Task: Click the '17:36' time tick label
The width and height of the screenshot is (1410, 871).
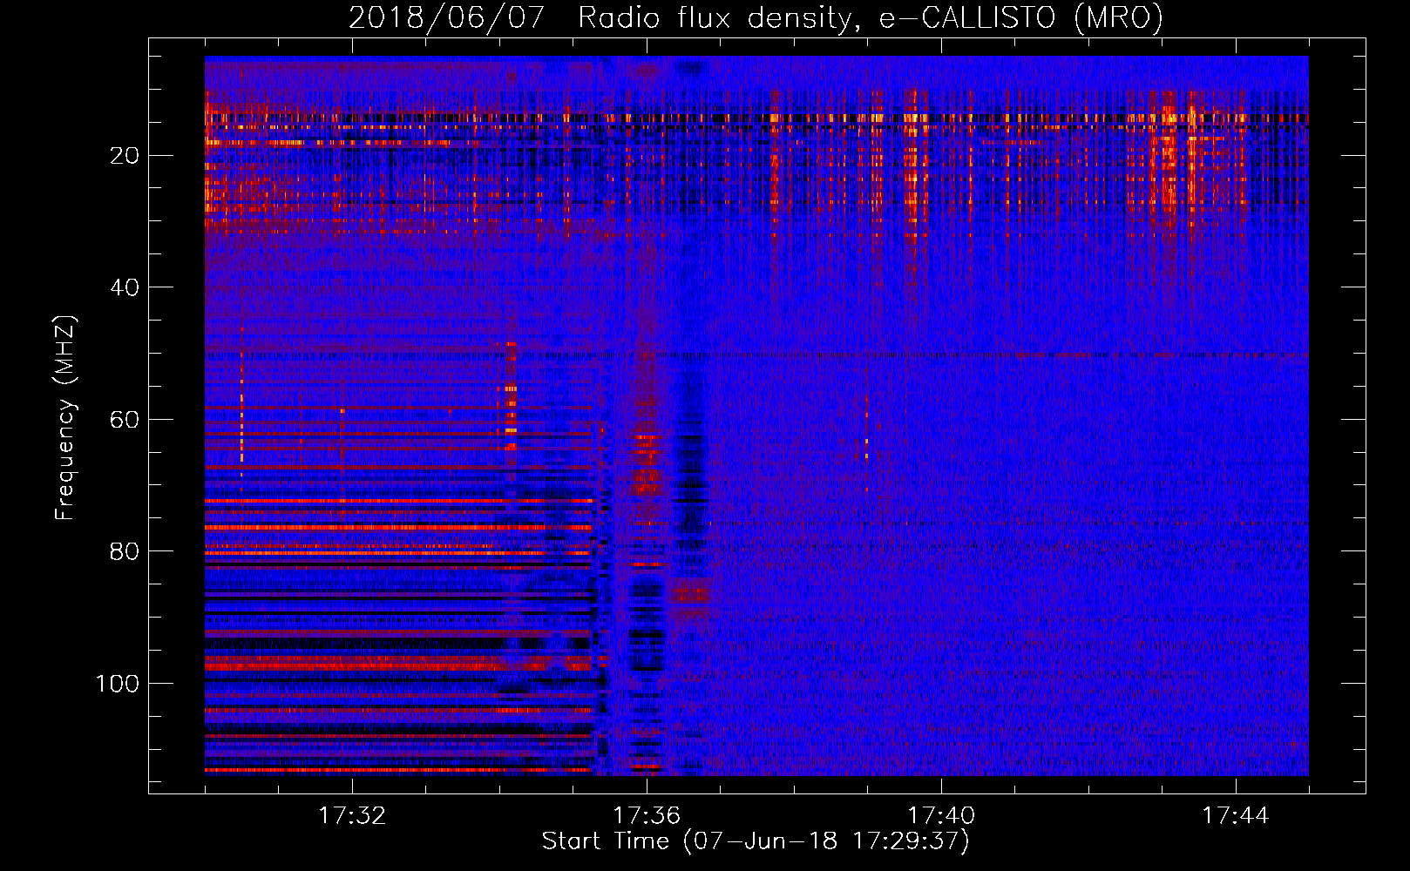Action: click(x=647, y=816)
